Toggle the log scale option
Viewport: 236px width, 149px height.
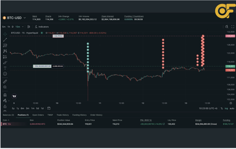click(226, 108)
